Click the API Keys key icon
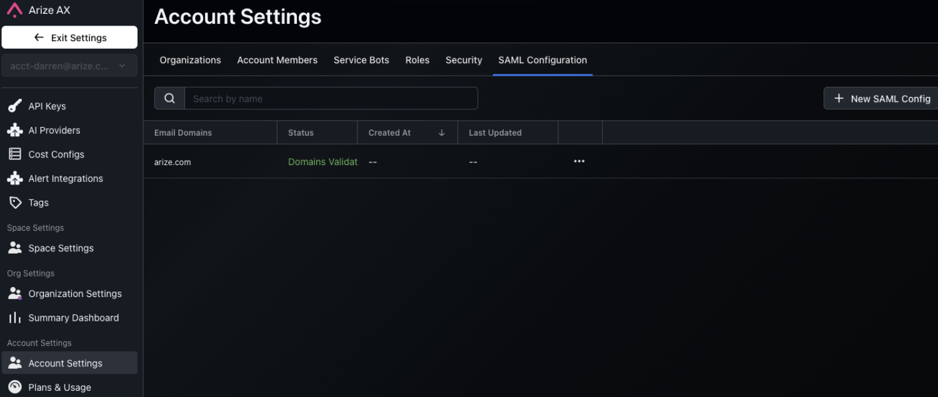This screenshot has width=938, height=397. (x=14, y=106)
